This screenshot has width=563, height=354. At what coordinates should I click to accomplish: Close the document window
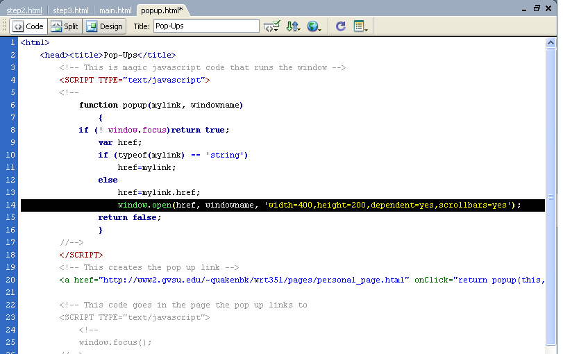548,8
